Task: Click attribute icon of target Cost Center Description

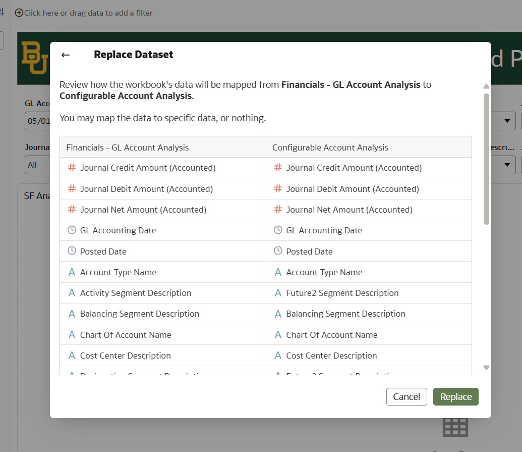Action: (278, 356)
